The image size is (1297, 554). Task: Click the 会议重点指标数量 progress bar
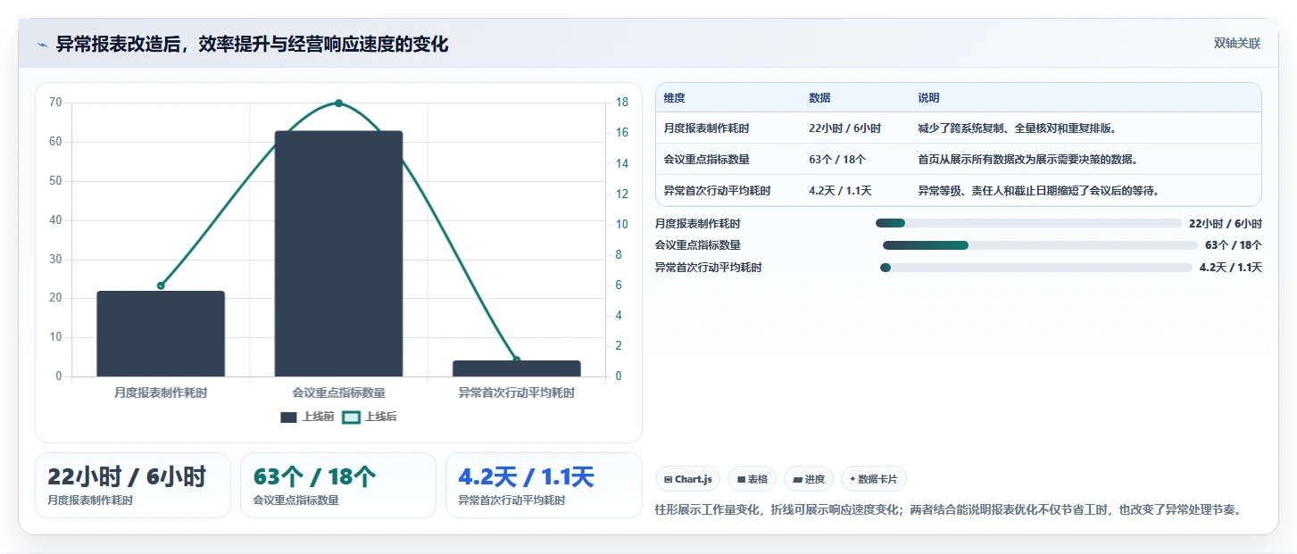tap(1040, 245)
